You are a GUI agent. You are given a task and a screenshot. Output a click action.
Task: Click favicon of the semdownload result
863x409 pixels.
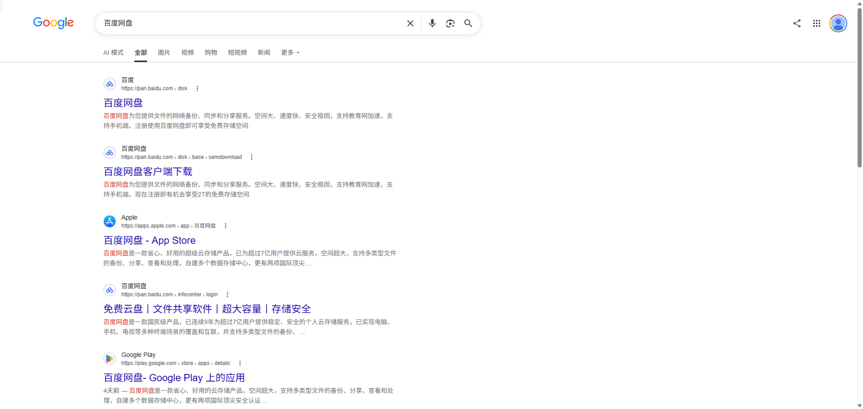coord(110,153)
